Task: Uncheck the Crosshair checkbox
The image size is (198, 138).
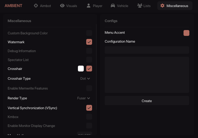Action: pos(89,69)
